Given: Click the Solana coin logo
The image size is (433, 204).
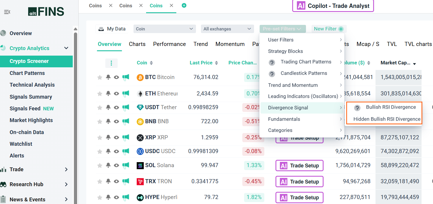Looking at the screenshot, I should (x=140, y=165).
